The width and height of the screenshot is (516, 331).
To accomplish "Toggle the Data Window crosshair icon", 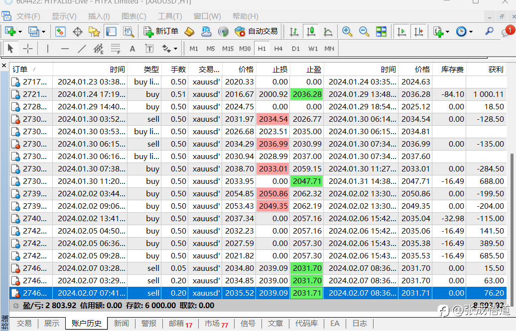I will pos(78,32).
